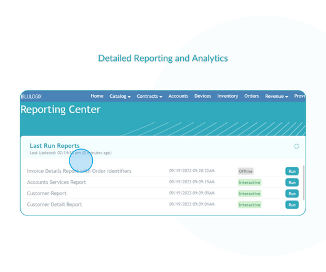Click the Offline status badge
The image size is (326, 272).
245,171
